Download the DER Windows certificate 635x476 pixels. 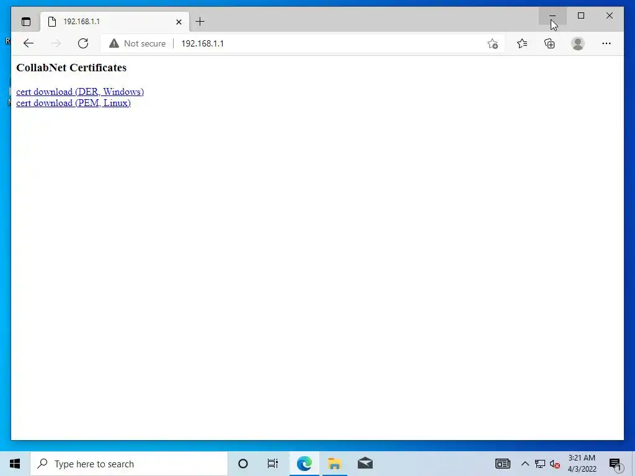pos(80,92)
